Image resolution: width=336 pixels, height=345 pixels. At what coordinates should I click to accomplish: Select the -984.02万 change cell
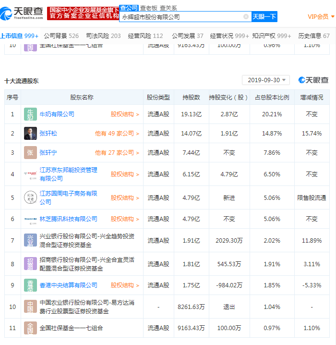tap(229, 285)
